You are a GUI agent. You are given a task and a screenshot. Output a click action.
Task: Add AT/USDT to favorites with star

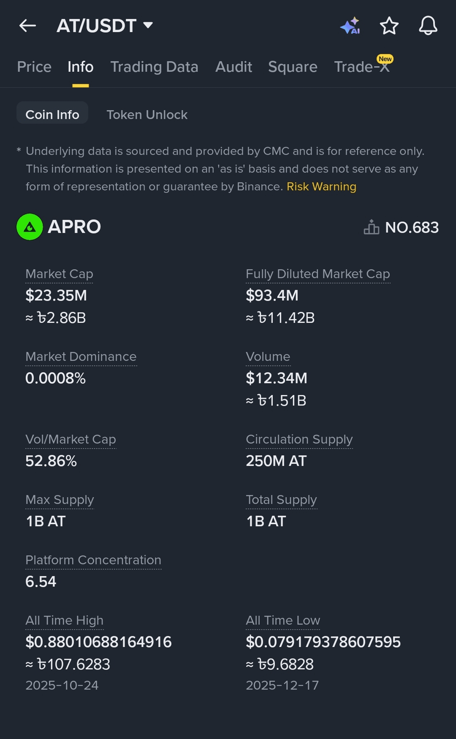coord(389,26)
